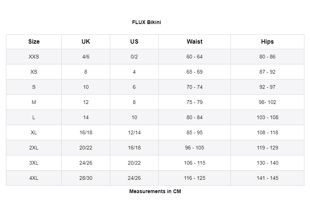310x202 pixels.
Task: Select the Waist column header
Action: pyautogui.click(x=195, y=42)
